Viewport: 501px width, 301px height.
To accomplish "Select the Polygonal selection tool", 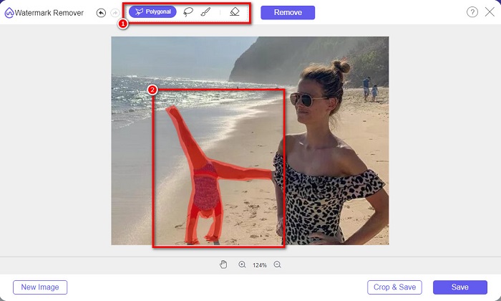I will [x=152, y=12].
